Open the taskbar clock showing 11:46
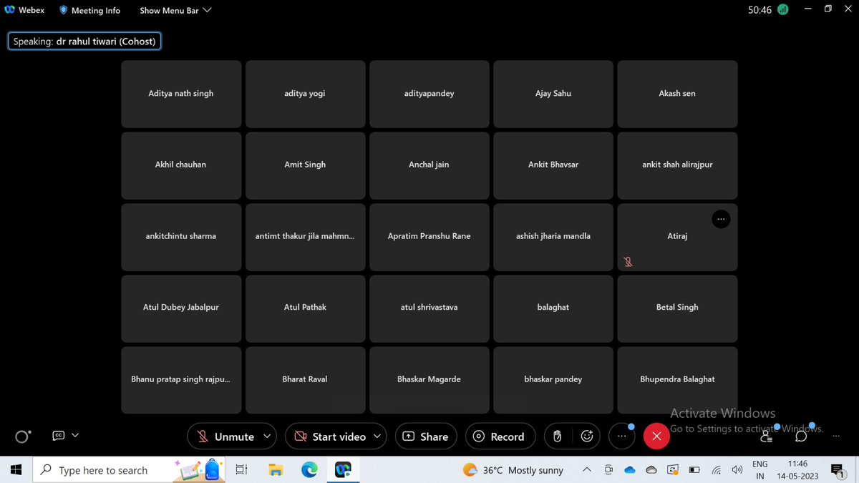The image size is (859, 483). (x=797, y=470)
